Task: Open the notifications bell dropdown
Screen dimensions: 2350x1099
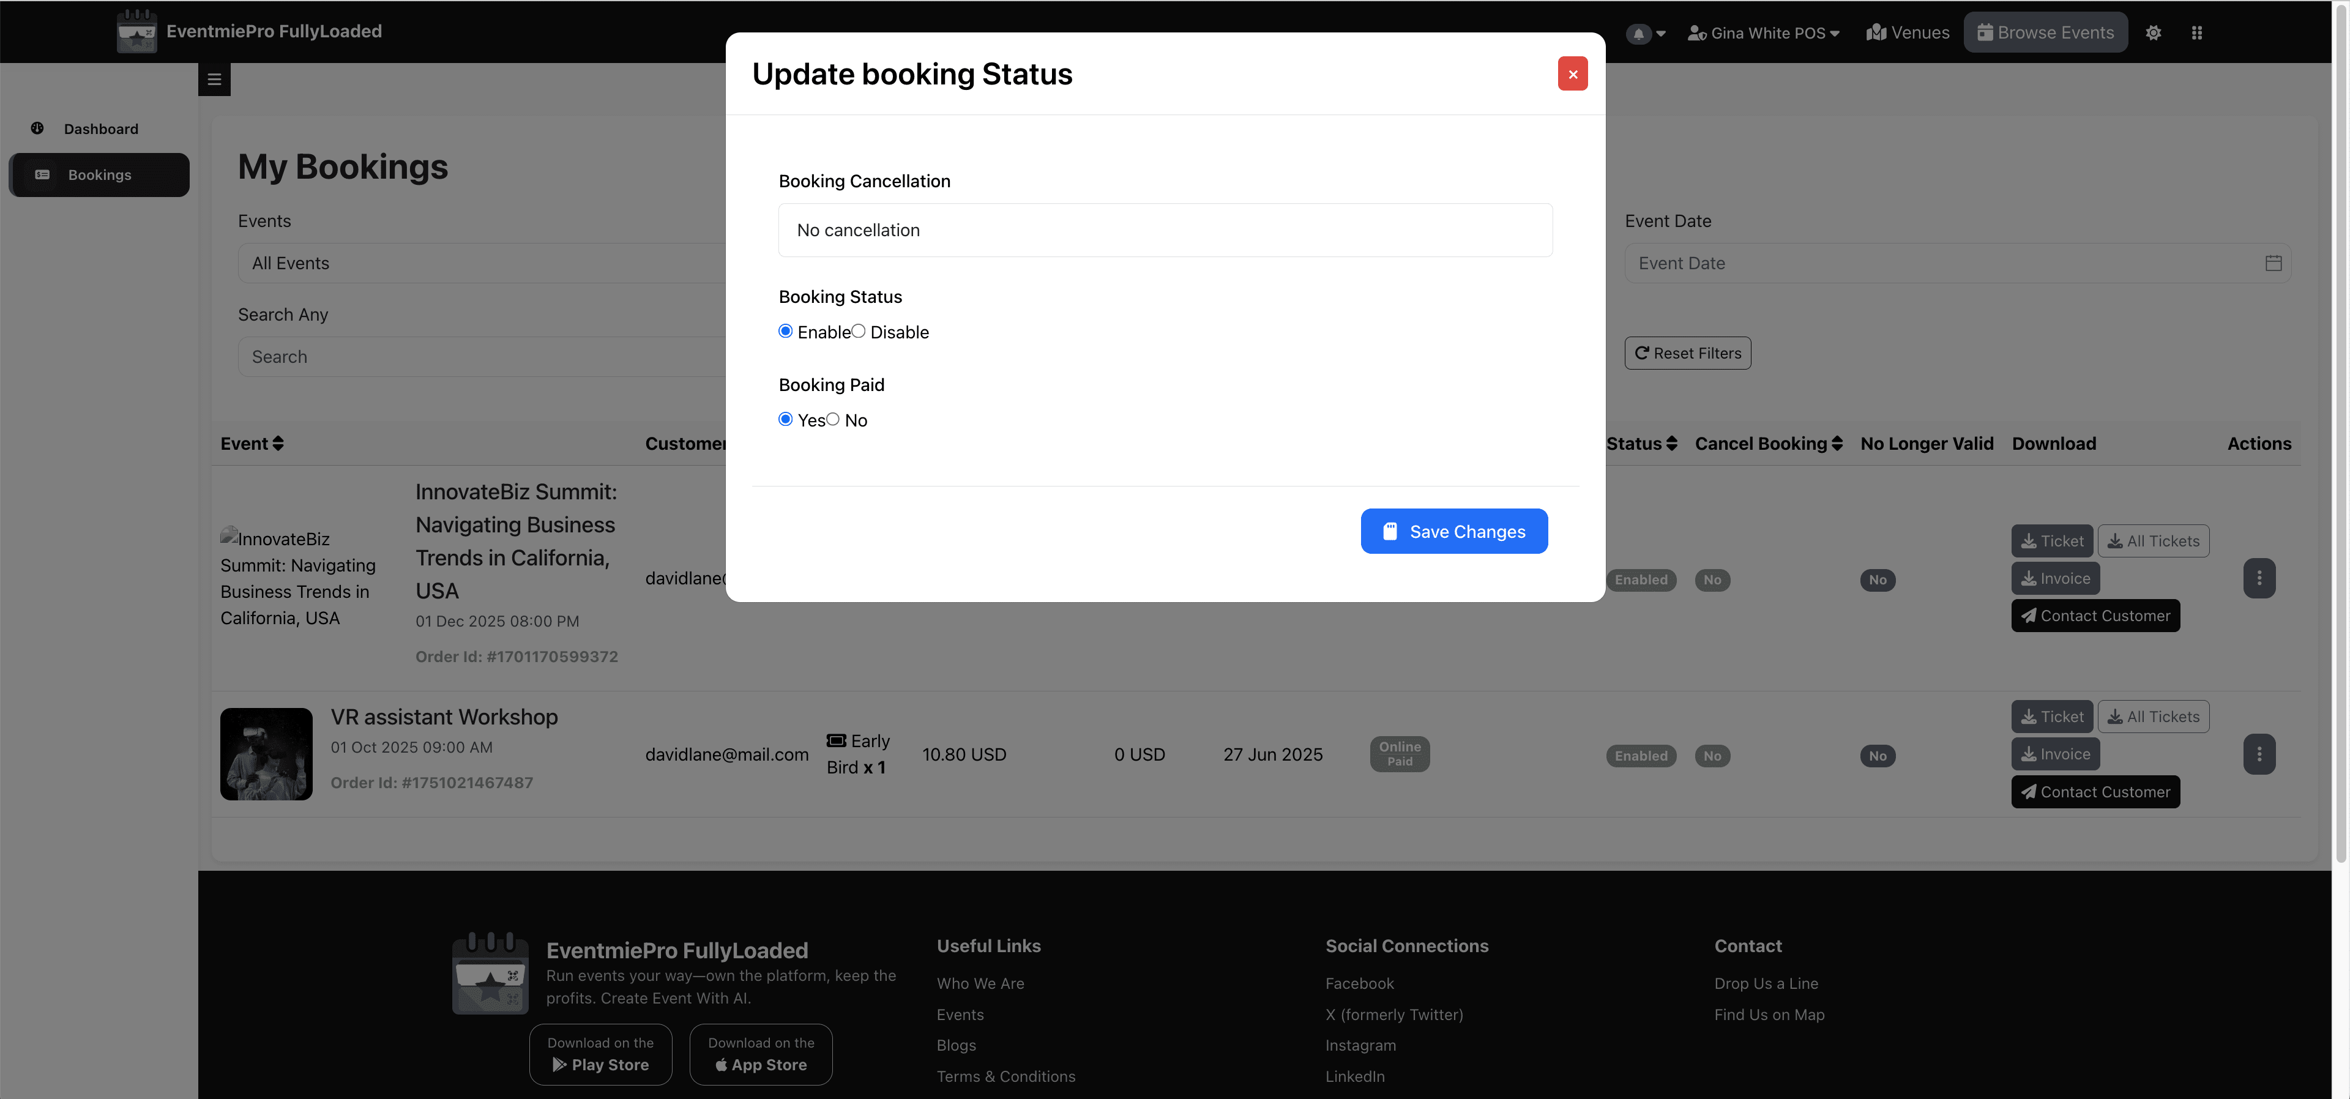Action: pos(1645,33)
